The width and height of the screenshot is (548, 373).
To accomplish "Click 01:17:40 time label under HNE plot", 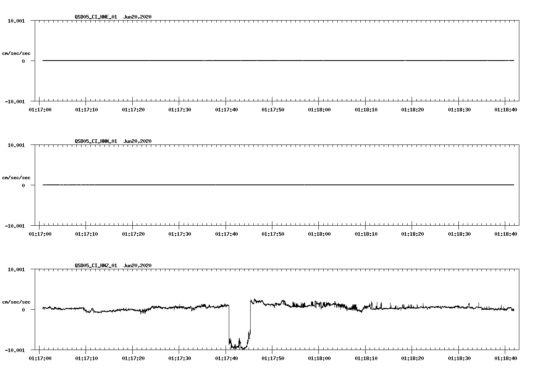I will pos(226,110).
